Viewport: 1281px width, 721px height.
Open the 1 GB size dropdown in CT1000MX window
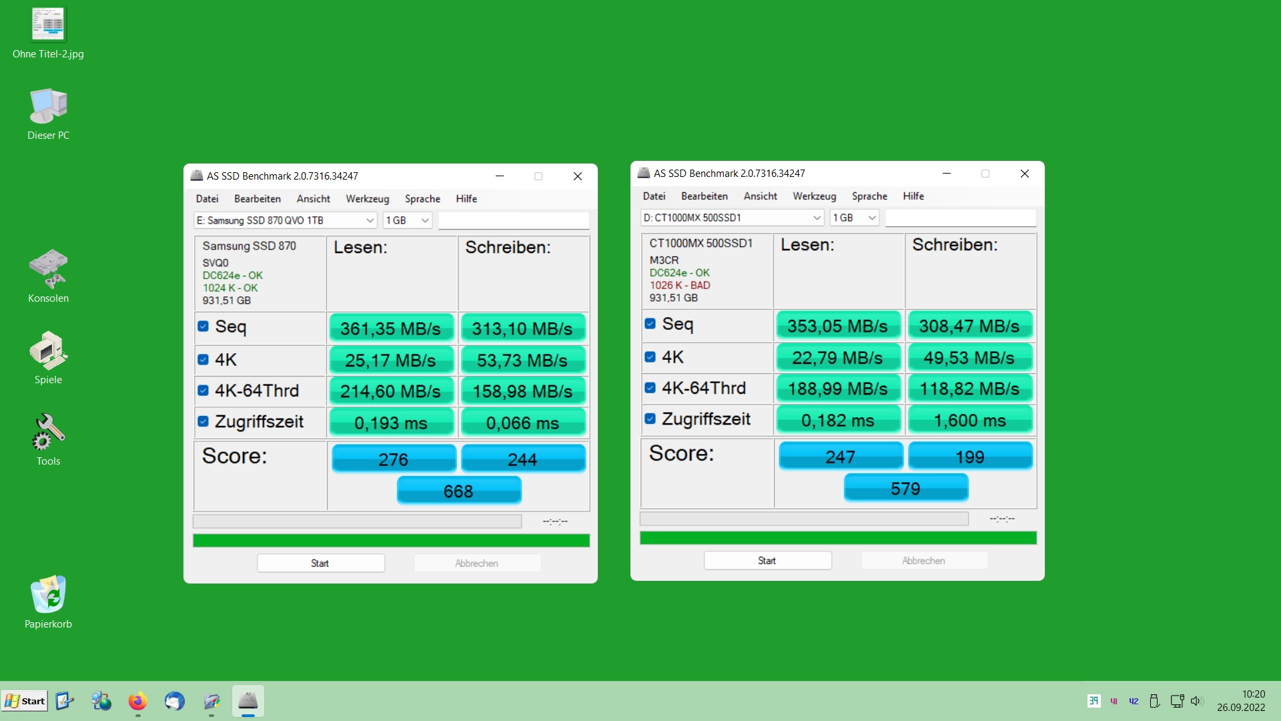tap(854, 218)
